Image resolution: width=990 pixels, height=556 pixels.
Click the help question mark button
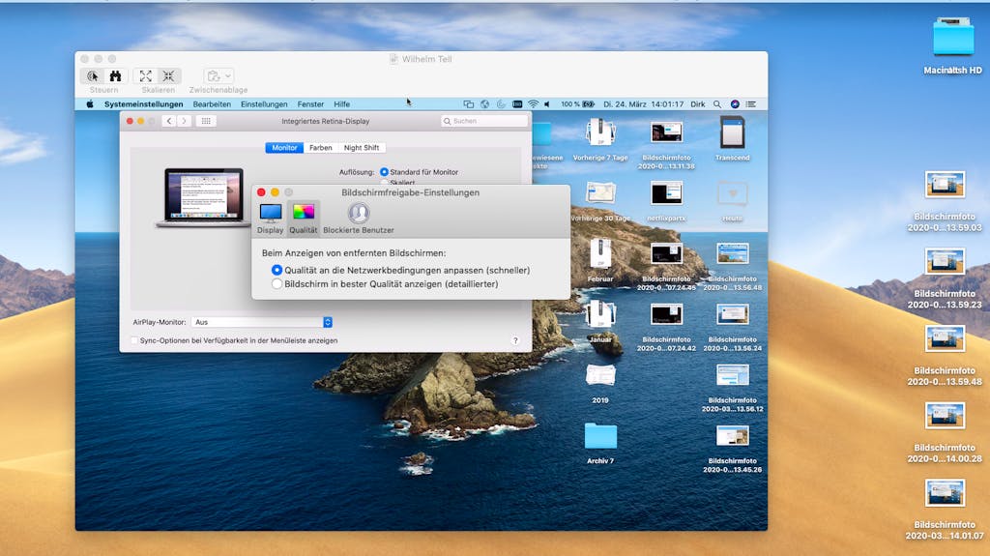tap(515, 340)
